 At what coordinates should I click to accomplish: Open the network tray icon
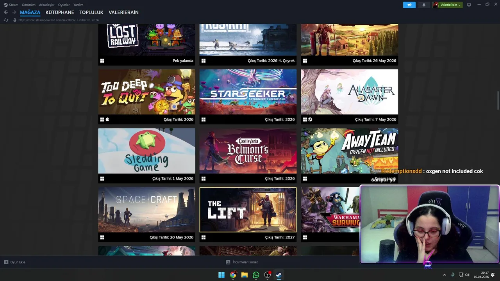click(x=461, y=275)
